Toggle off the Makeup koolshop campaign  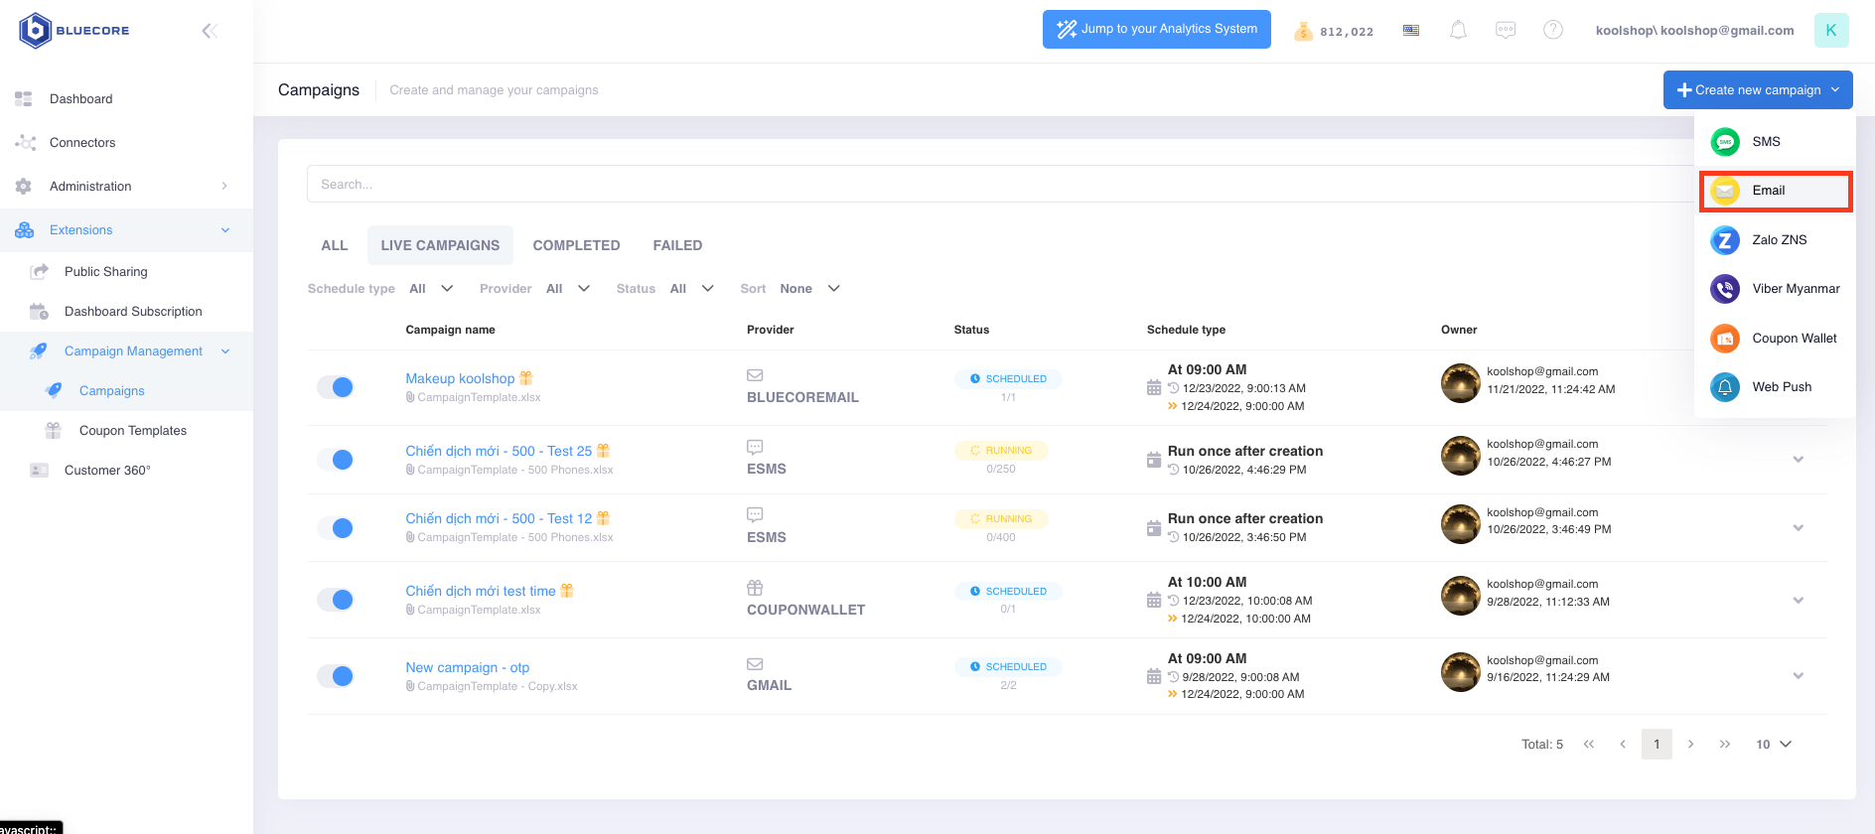[336, 387]
